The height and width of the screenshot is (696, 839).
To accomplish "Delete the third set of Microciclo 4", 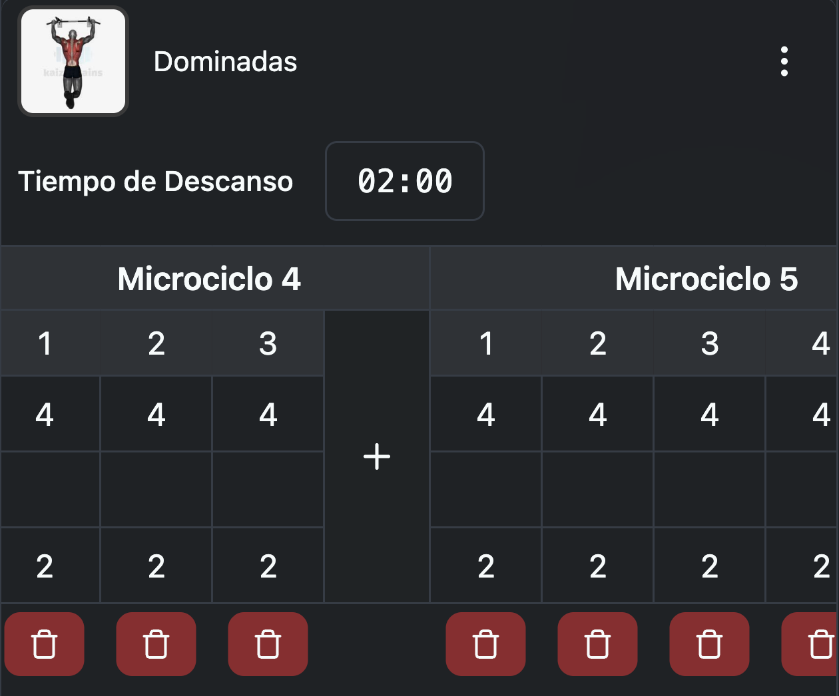I will coord(268,643).
